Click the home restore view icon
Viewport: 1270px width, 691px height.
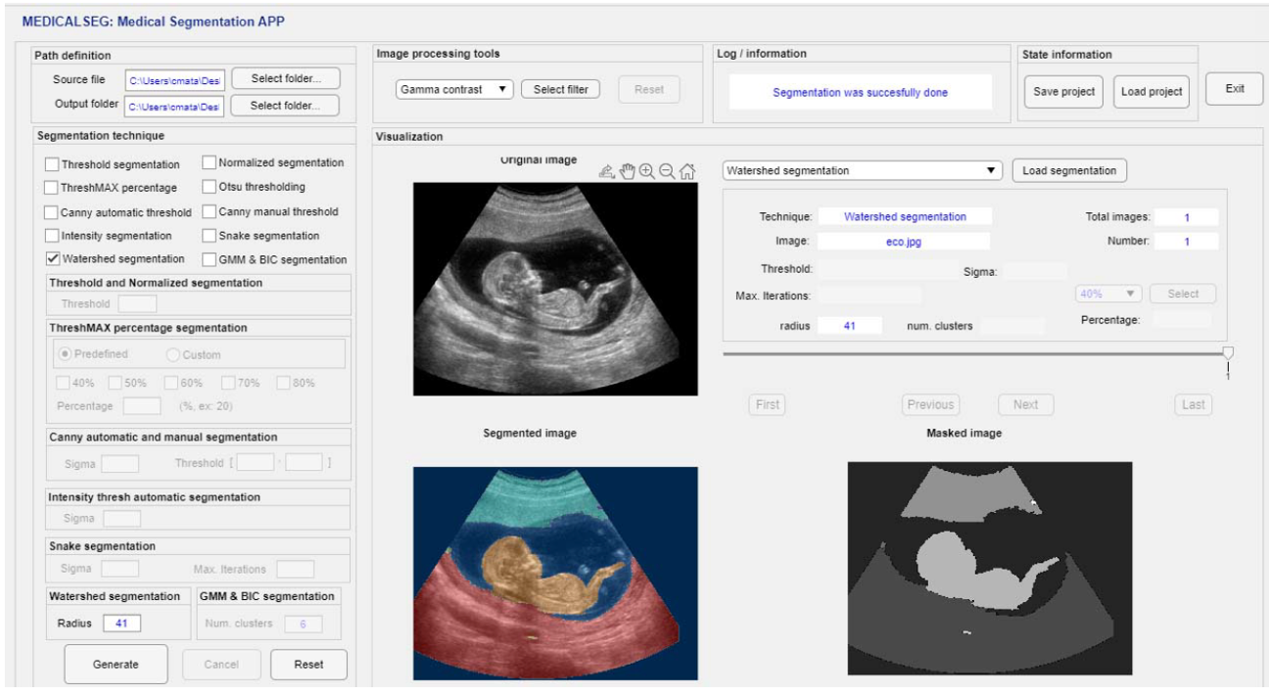(x=687, y=171)
